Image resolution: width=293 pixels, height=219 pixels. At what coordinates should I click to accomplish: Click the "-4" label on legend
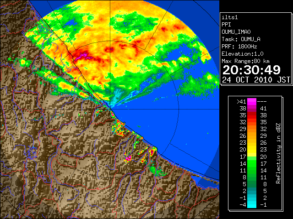[x=243, y=205]
